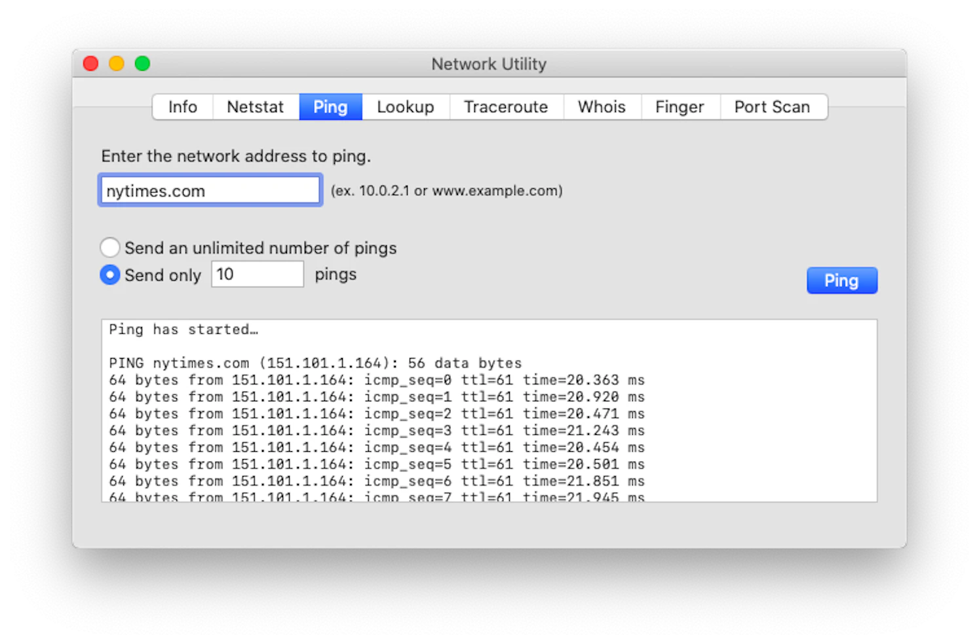Click inside the ping results output area
This screenshot has width=979, height=644.
489,410
